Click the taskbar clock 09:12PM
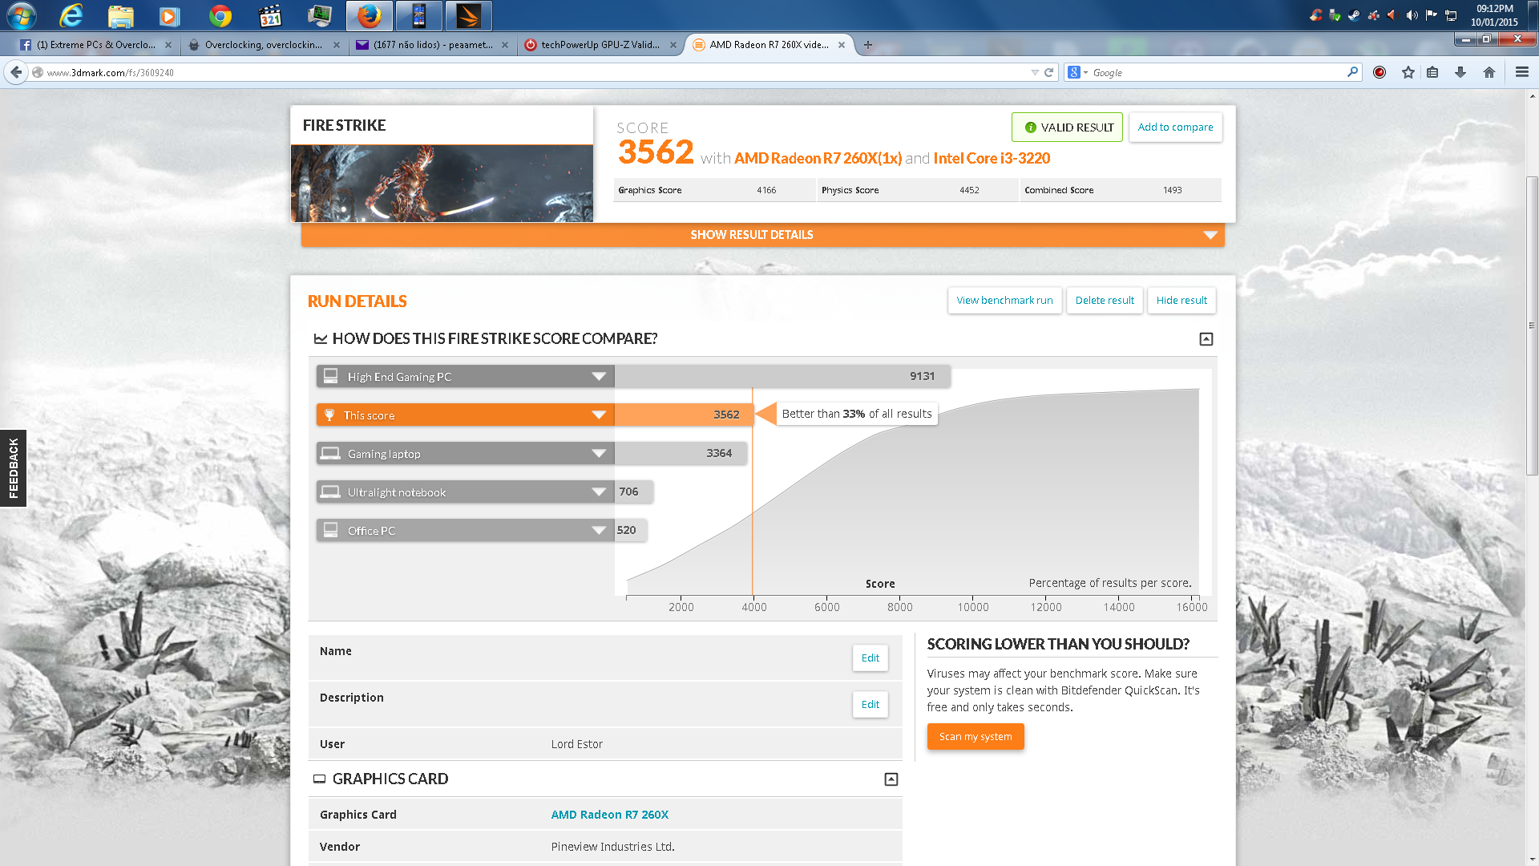This screenshot has height=866, width=1539. (x=1494, y=9)
